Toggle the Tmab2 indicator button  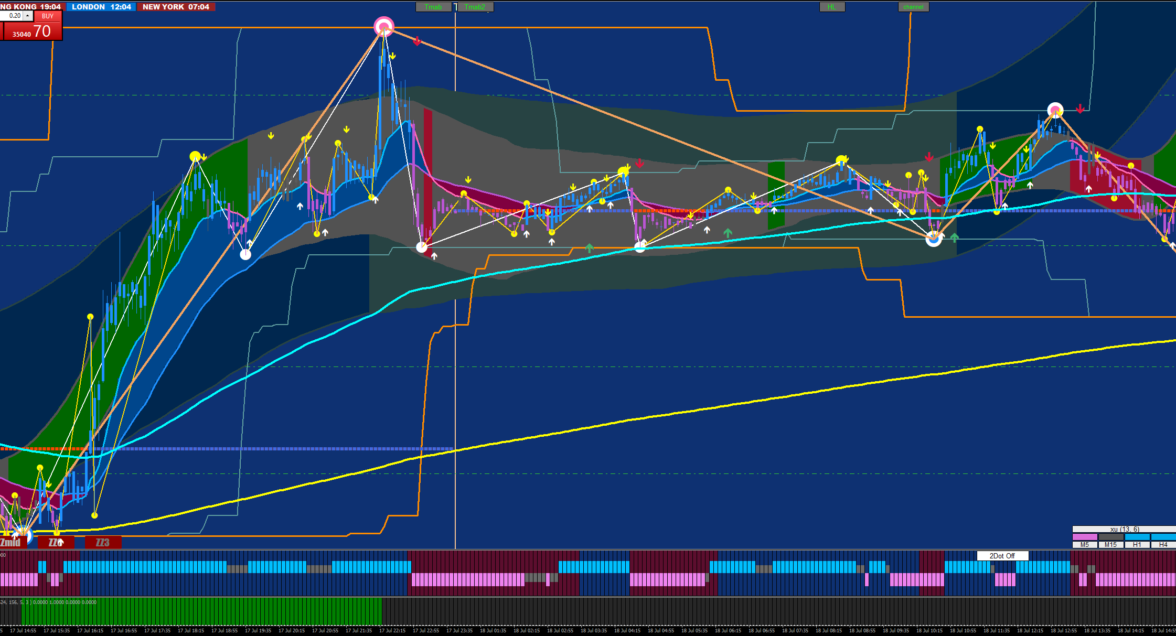[475, 7]
